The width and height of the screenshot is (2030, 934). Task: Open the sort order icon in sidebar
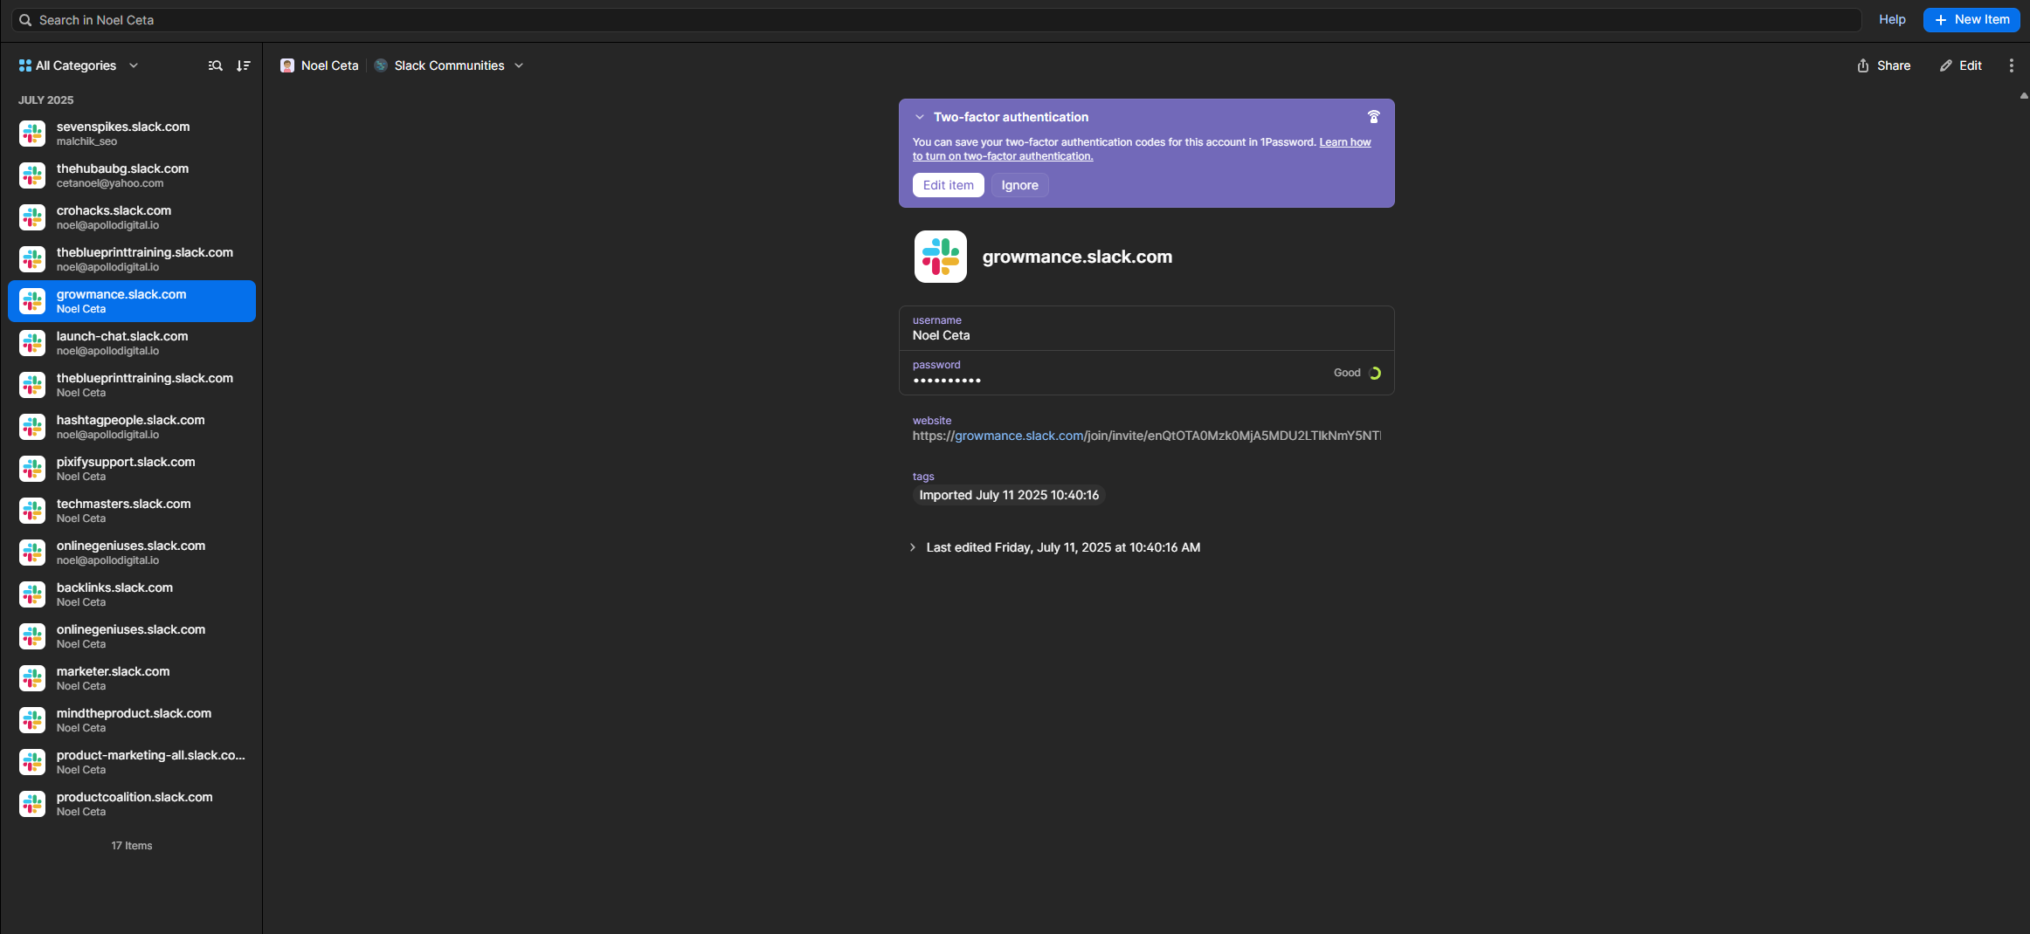(244, 65)
